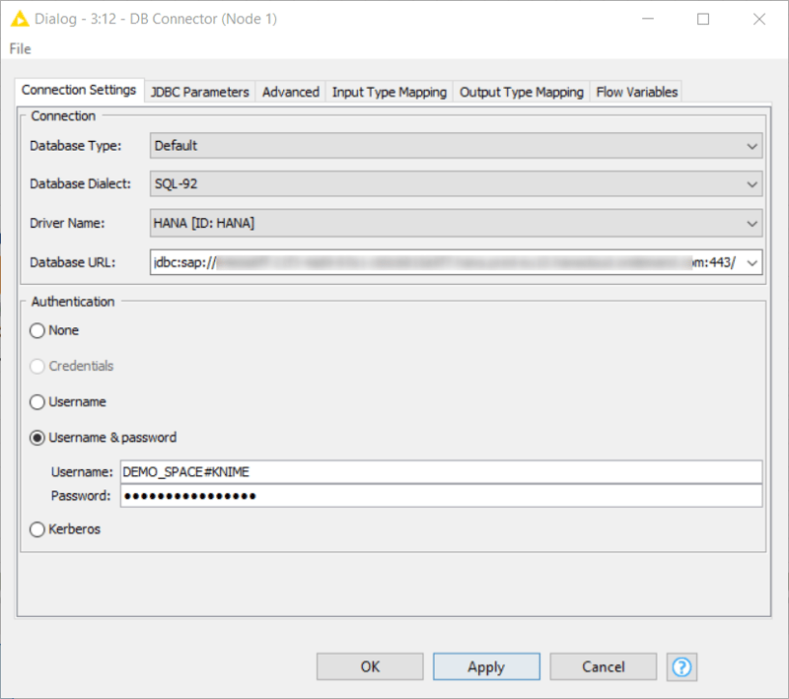Viewport: 789px width, 699px height.
Task: Minimize the dialog window
Action: [648, 19]
